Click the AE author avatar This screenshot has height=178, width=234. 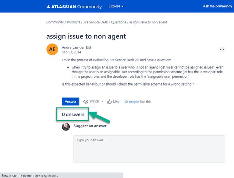tap(52, 49)
